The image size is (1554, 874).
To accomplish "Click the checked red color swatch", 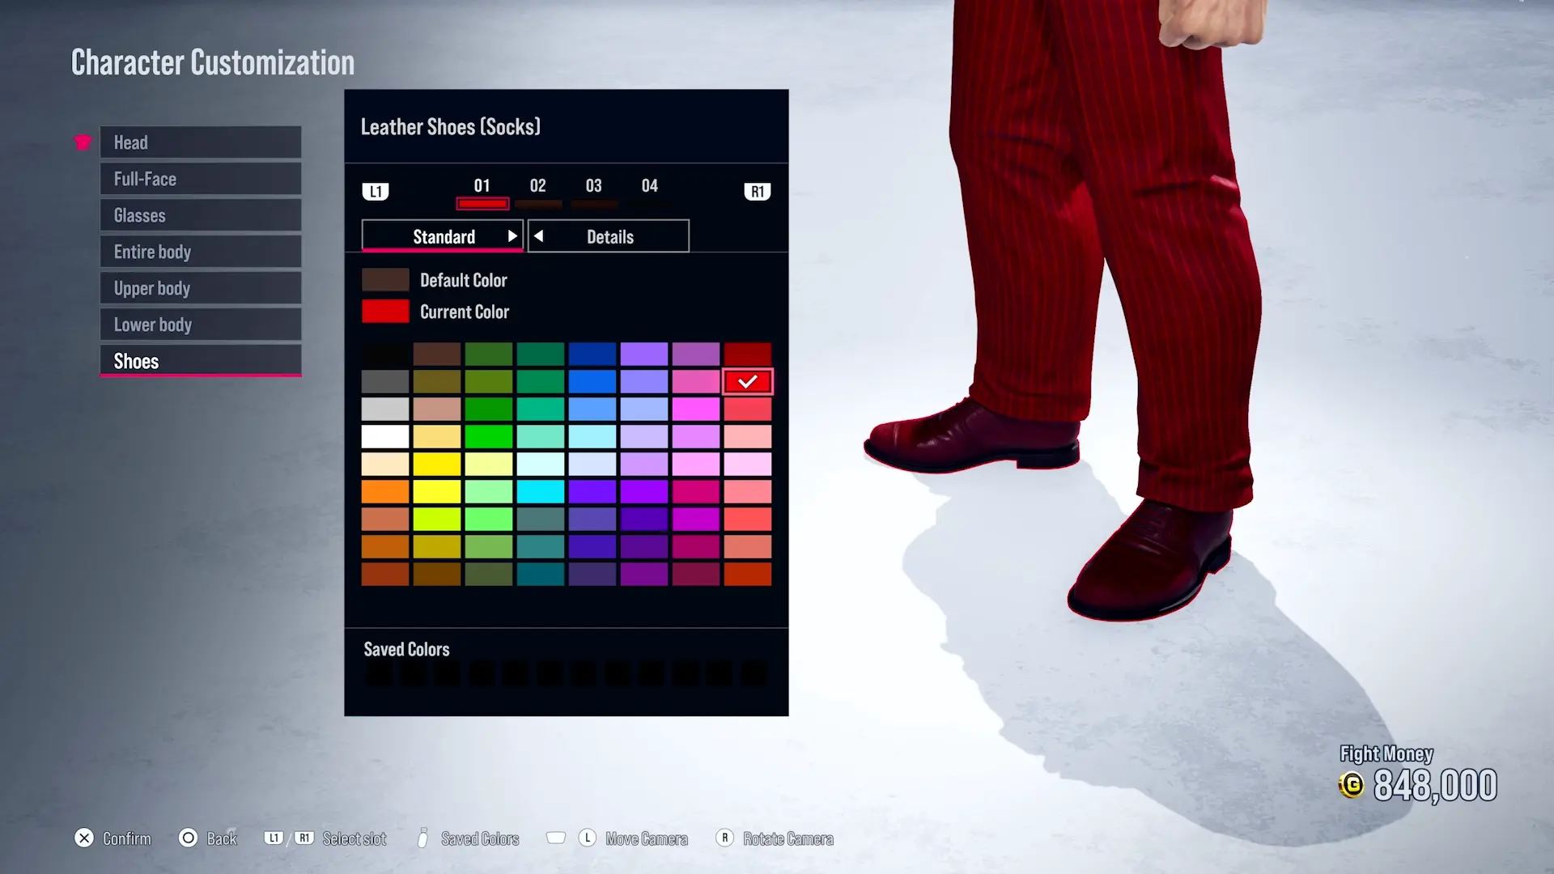I will pos(747,381).
